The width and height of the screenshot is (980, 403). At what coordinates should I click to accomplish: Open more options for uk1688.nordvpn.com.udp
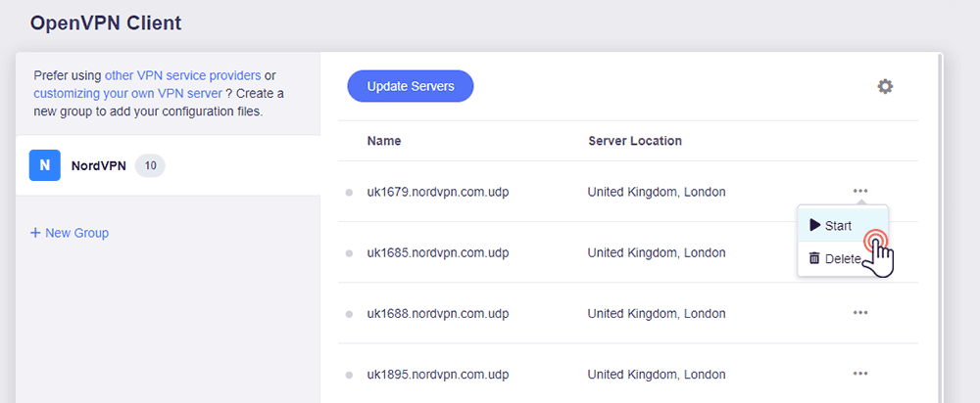tap(860, 313)
